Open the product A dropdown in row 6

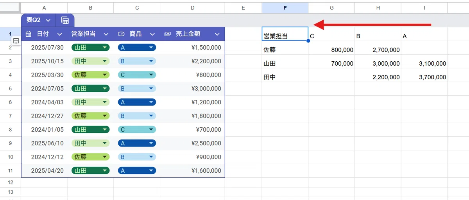pos(151,102)
